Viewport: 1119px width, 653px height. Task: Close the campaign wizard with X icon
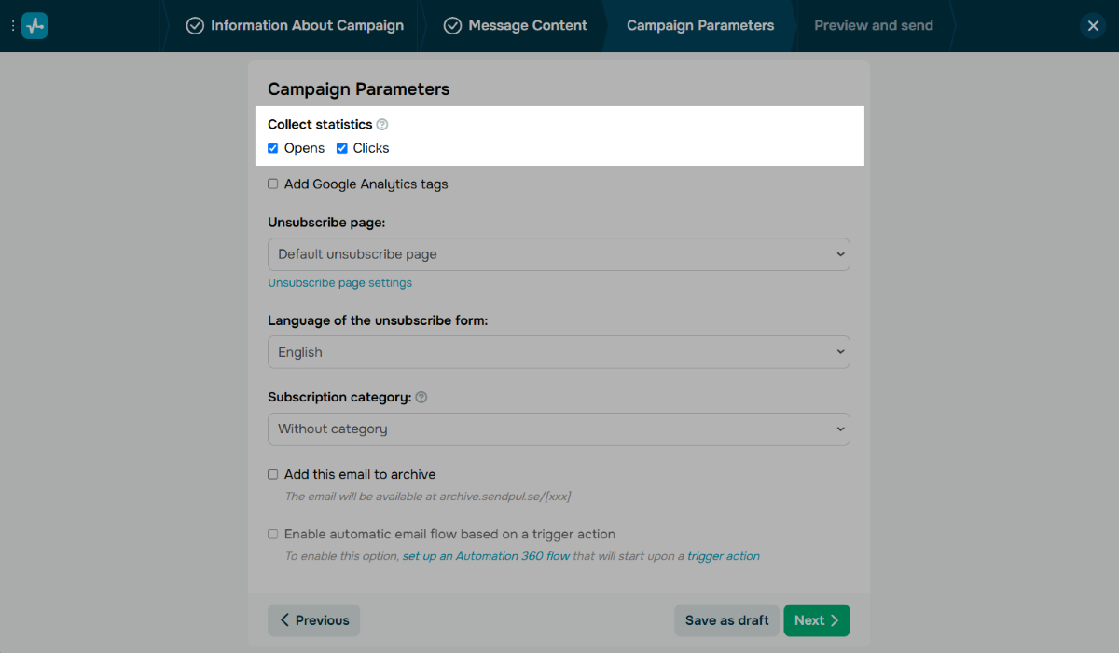click(x=1093, y=26)
